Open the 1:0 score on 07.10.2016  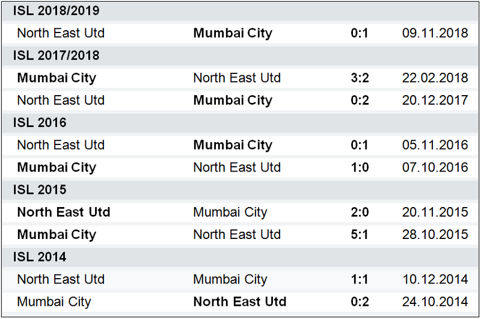[x=360, y=168]
